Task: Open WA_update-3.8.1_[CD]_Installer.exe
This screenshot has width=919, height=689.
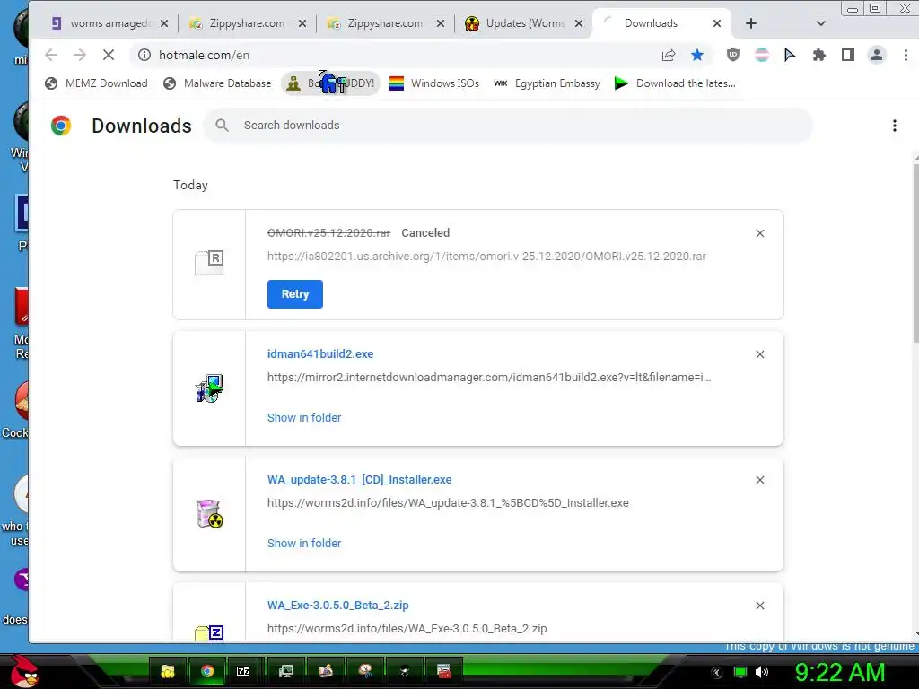Action: pos(359,479)
